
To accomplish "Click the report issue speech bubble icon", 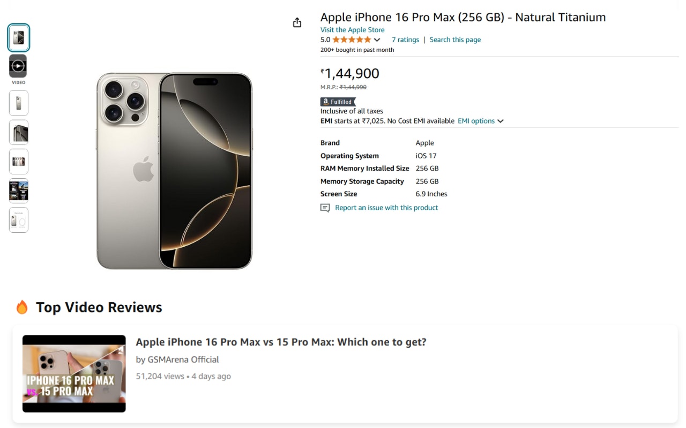I will pyautogui.click(x=325, y=208).
